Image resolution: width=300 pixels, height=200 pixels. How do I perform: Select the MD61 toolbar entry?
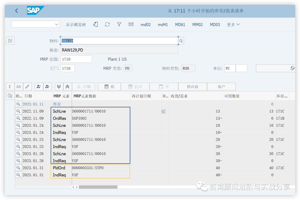(180, 24)
